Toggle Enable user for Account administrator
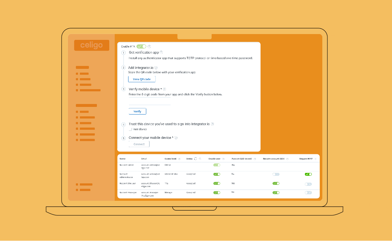The height and width of the screenshot is (241, 392). pos(217,174)
